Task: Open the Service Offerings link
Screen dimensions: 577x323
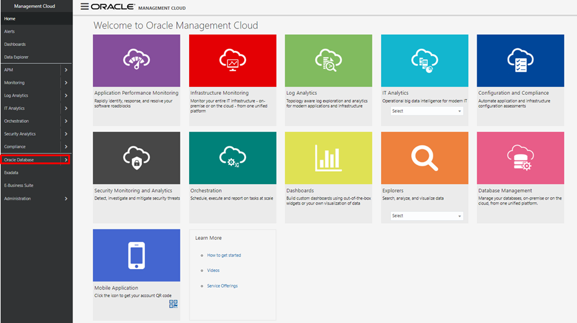Action: coord(222,286)
